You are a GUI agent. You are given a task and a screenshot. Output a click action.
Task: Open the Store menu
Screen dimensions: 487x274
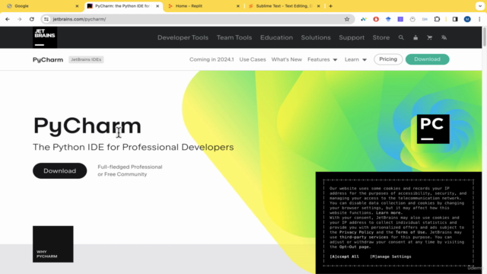(x=381, y=37)
